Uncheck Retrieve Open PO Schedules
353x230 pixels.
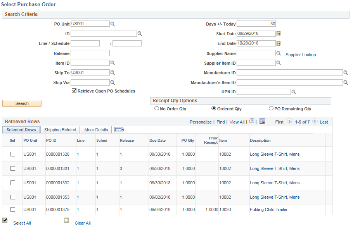pos(74,91)
